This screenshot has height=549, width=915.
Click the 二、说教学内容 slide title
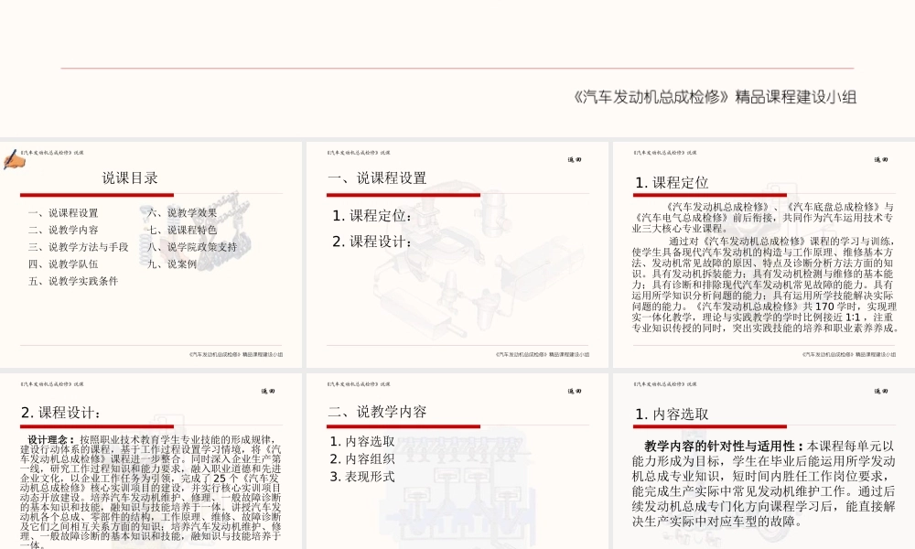377,412
